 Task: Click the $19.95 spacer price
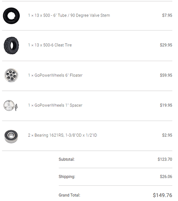pos(166,105)
